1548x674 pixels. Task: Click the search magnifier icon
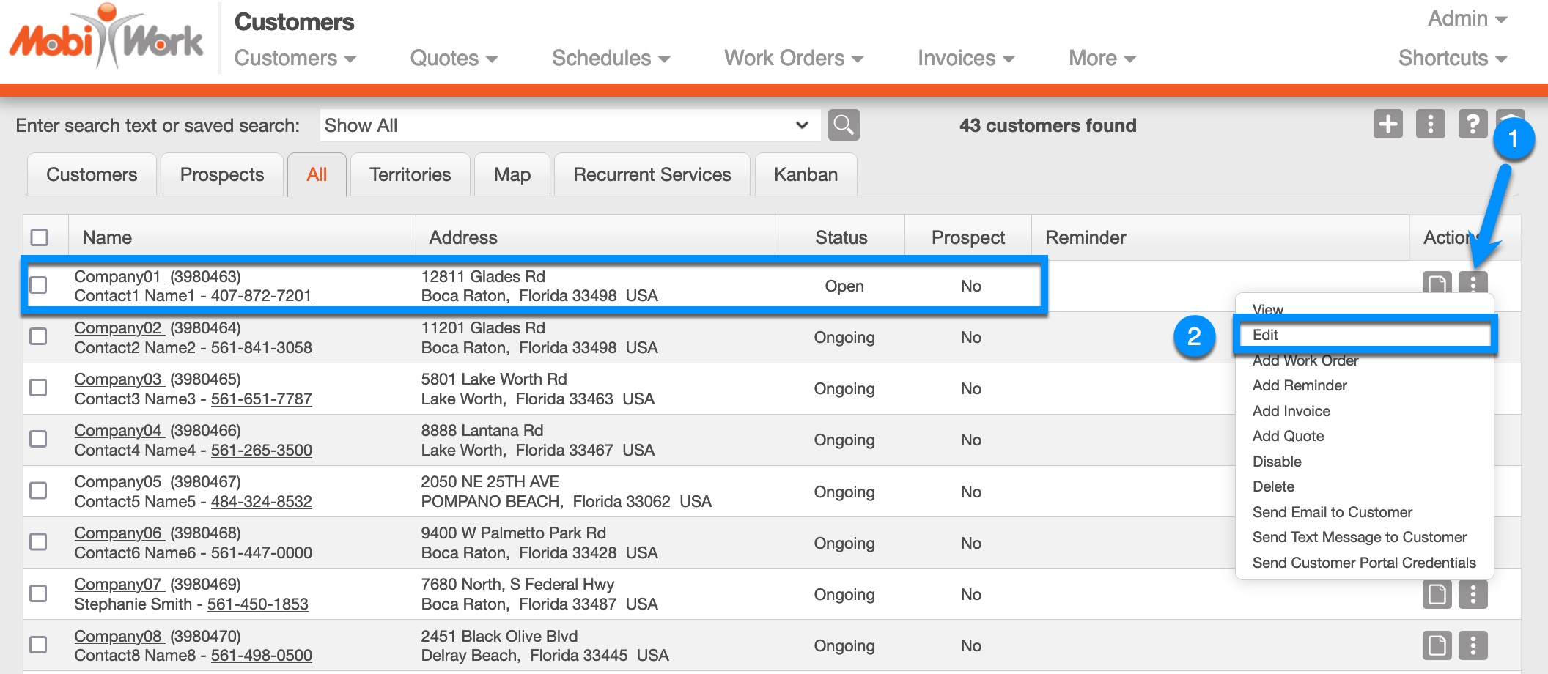(x=843, y=125)
